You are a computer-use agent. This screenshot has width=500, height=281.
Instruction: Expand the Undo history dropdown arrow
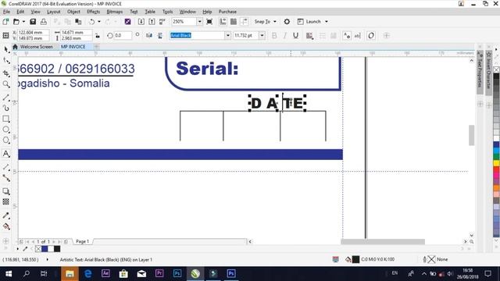point(99,22)
